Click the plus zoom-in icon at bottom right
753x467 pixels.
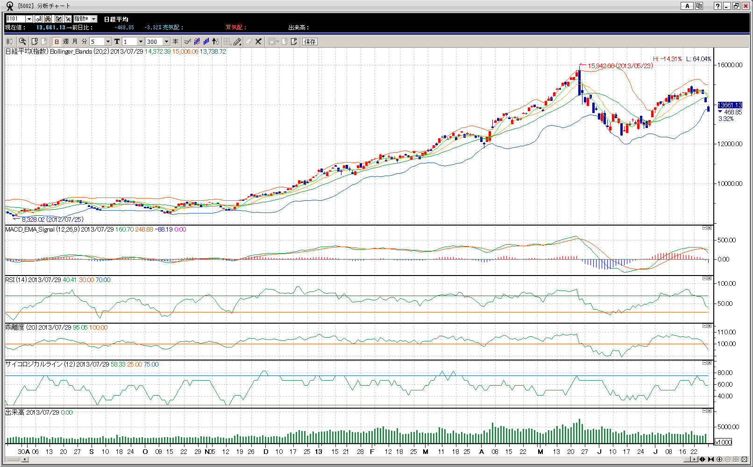[x=719, y=460]
